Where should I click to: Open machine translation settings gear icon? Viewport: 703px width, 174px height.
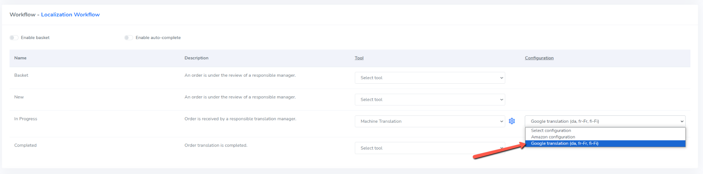512,121
